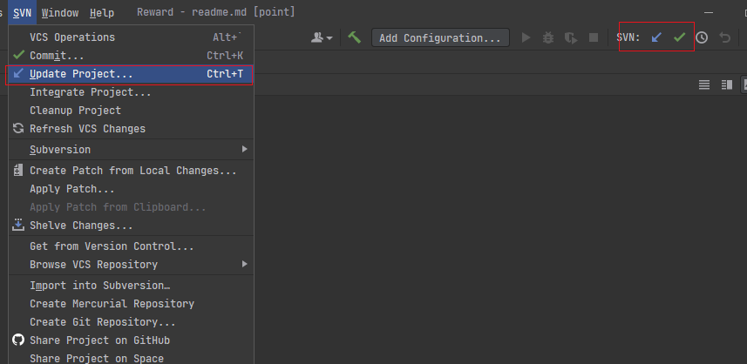Choose Apply Patch... entry
This screenshot has height=364, width=747.
coord(131,189)
